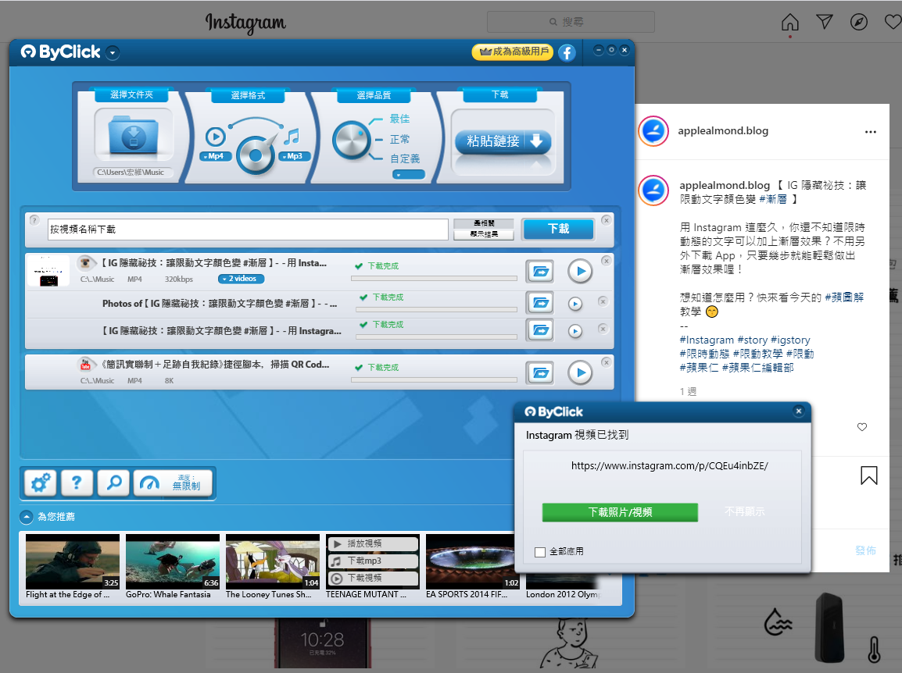
Task: Toggle the 顯示結果 option
Action: [x=484, y=234]
